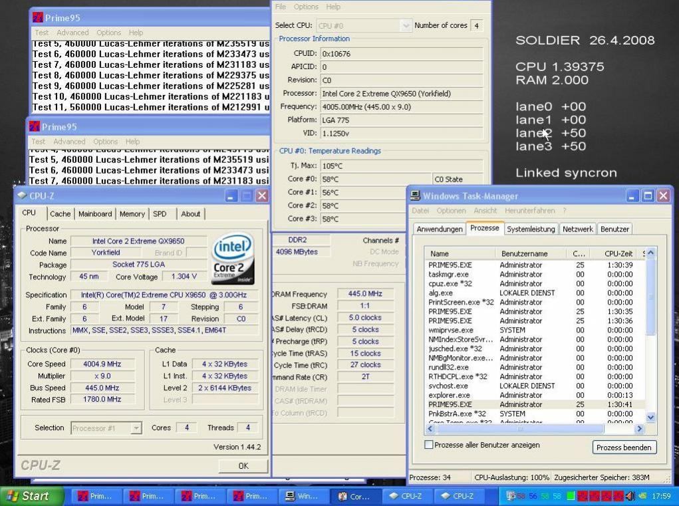Sort processes by the 'C...' CPU column header
The image size is (679, 506).
coord(579,253)
